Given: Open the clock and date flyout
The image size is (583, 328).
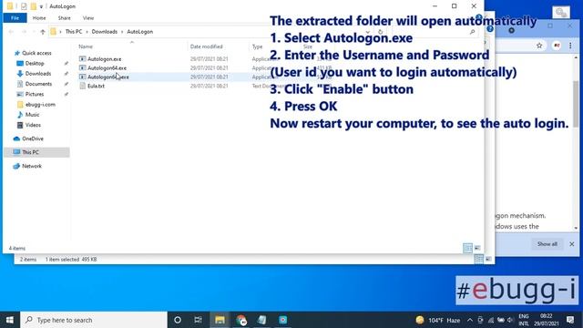Looking at the screenshot, I should tap(547, 320).
